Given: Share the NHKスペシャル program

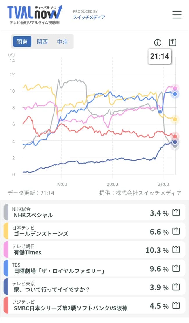Looking at the screenshot, I should [x=176, y=212].
